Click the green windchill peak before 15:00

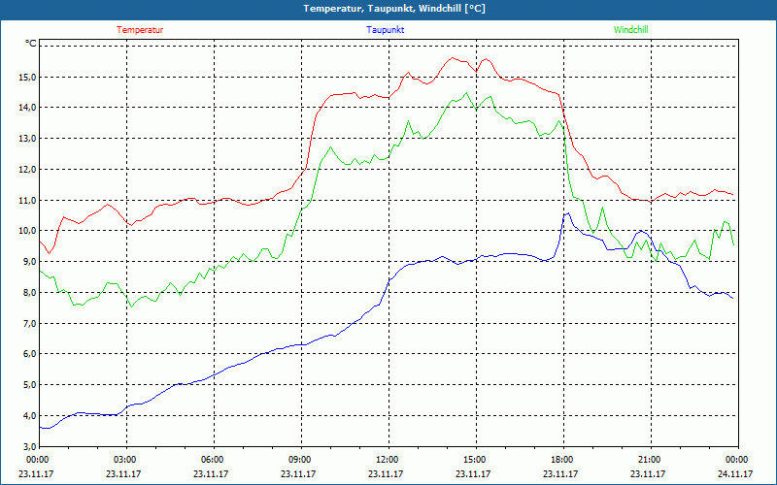(466, 92)
